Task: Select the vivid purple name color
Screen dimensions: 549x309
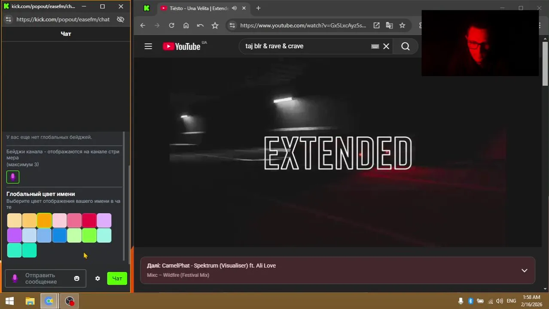Action: pyautogui.click(x=14, y=236)
